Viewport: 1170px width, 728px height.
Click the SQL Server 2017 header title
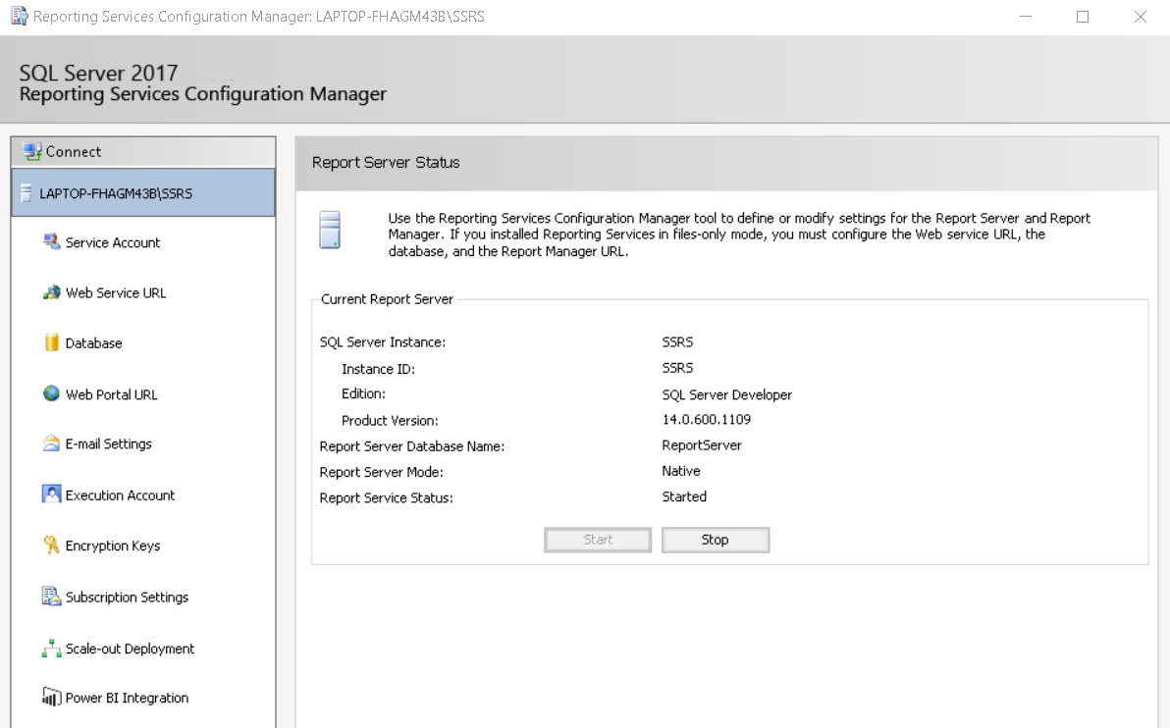98,73
